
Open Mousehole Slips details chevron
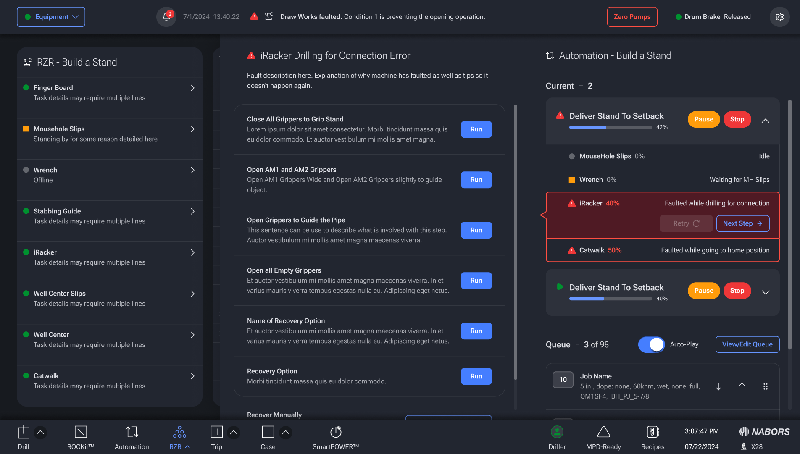coord(192,129)
